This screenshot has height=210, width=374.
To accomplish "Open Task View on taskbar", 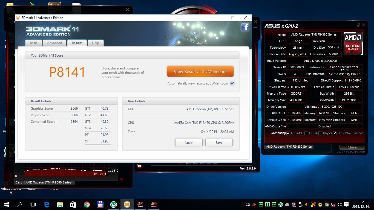I will click(x=33, y=204).
